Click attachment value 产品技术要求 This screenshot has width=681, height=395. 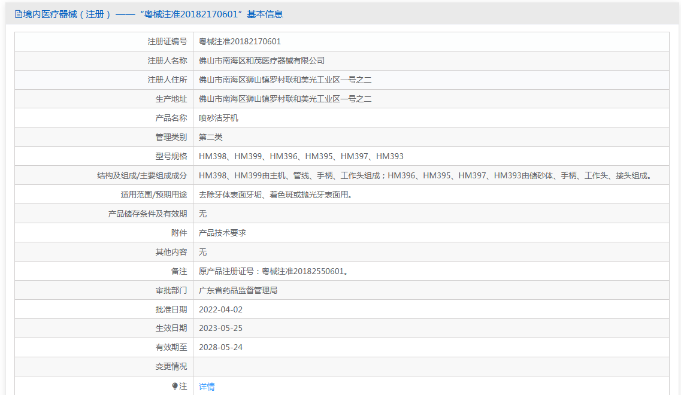pyautogui.click(x=222, y=233)
